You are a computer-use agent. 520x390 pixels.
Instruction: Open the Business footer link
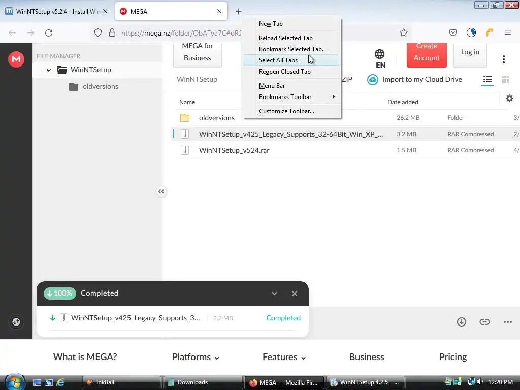(x=367, y=357)
